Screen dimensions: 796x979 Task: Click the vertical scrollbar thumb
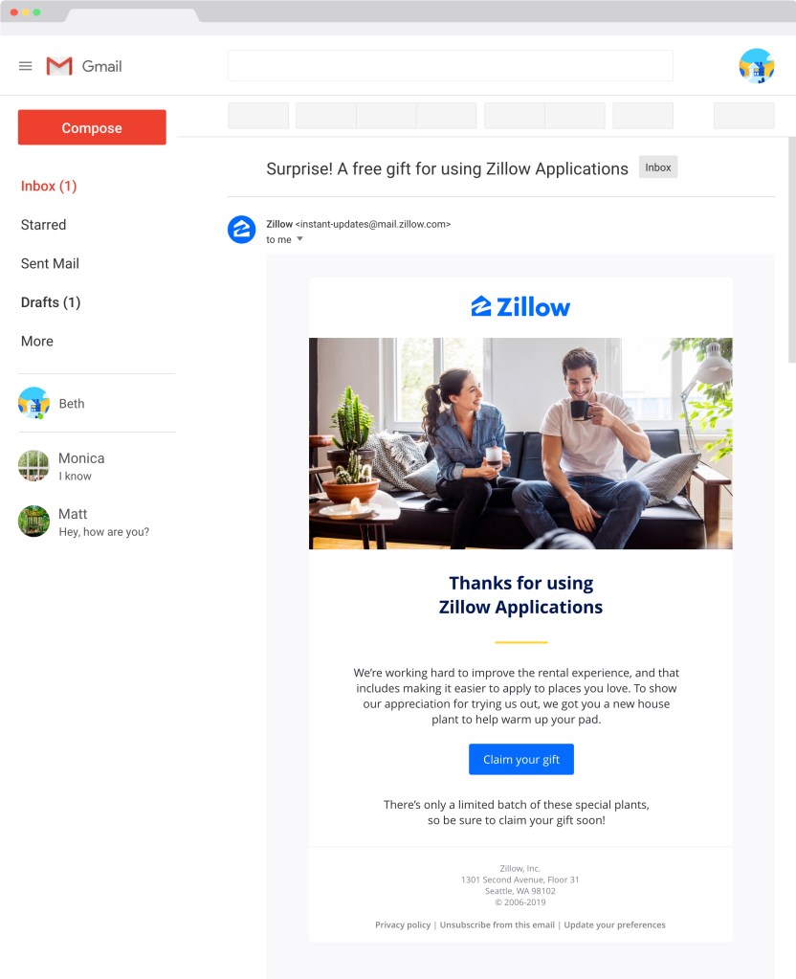click(791, 250)
